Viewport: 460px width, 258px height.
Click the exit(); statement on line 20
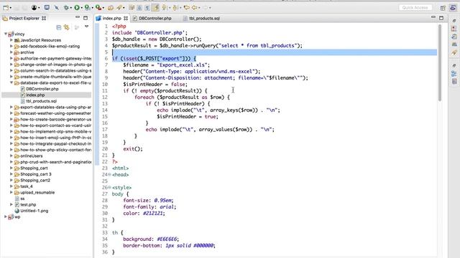point(133,149)
